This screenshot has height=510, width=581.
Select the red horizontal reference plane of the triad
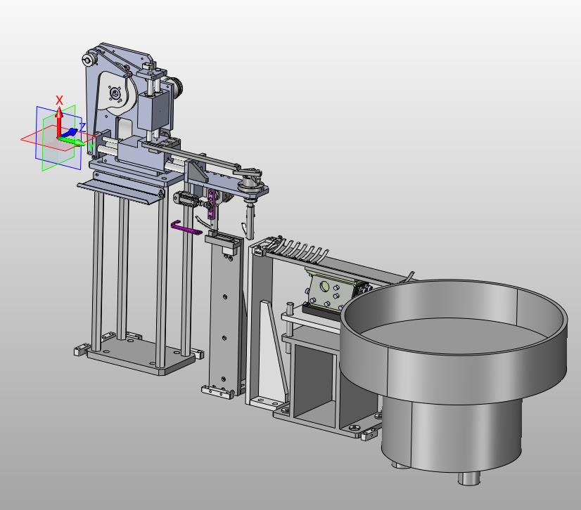(59, 139)
